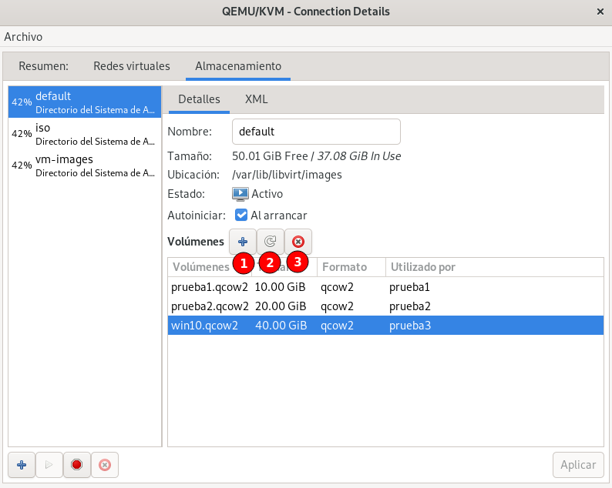Click the 50.01 GiB Free size text
The width and height of the screenshot is (612, 488).
(x=270, y=156)
